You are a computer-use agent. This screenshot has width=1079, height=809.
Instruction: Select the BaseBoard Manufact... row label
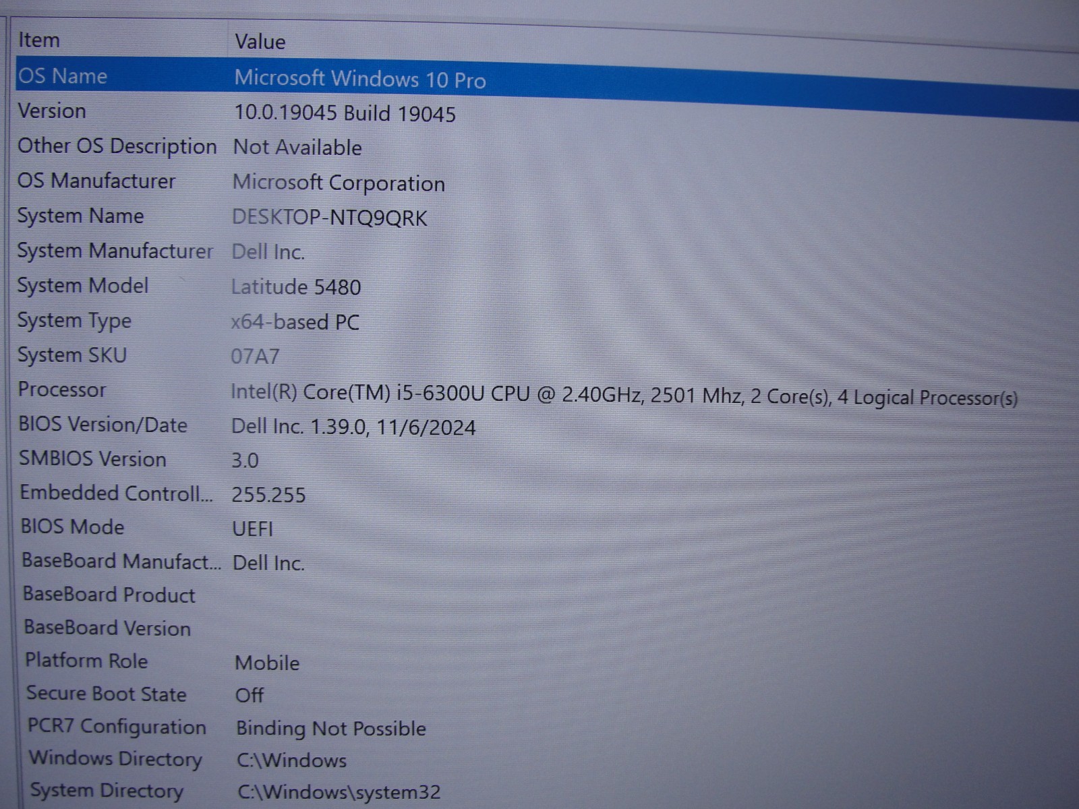(x=121, y=561)
